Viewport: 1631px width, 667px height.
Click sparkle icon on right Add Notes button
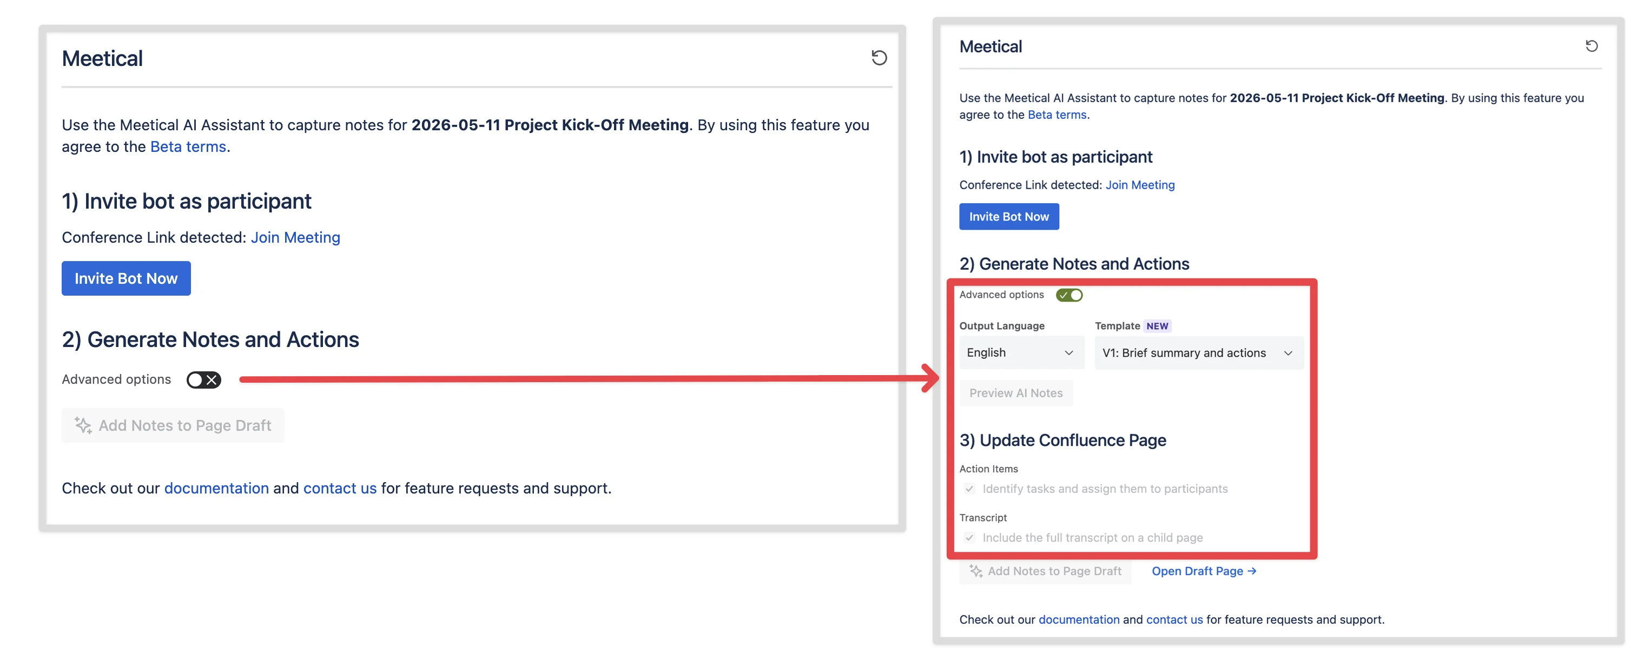(976, 571)
